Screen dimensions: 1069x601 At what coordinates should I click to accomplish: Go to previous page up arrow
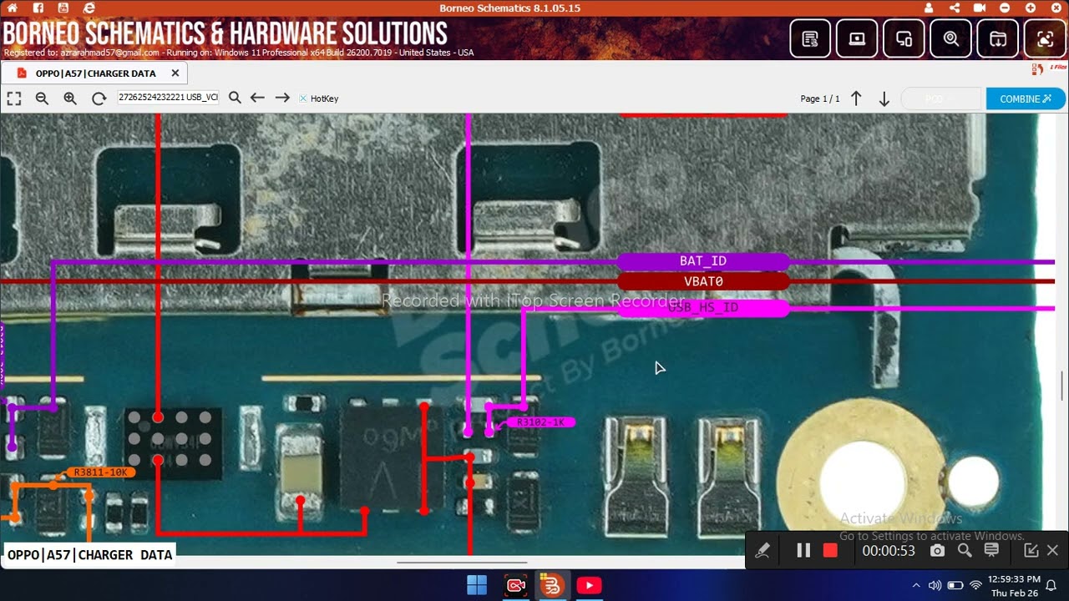[856, 98]
